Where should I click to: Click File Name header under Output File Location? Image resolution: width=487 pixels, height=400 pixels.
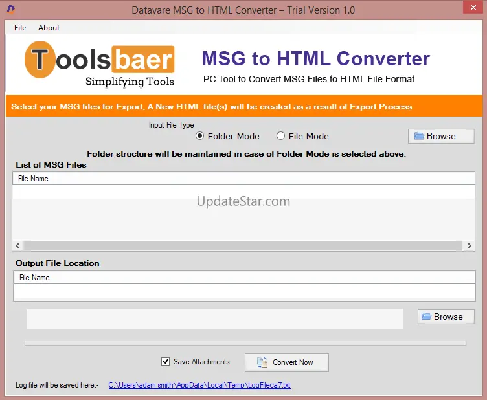pos(244,278)
